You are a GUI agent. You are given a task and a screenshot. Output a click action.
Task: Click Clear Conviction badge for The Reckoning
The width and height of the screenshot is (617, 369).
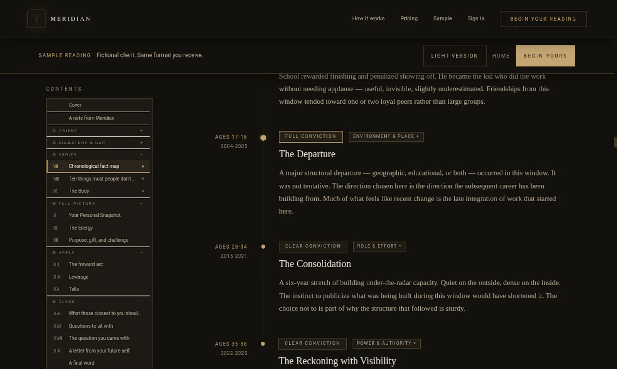312,344
